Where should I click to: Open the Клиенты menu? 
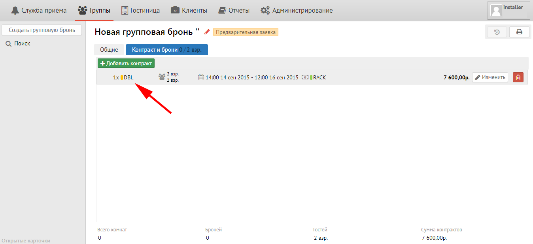click(x=189, y=10)
